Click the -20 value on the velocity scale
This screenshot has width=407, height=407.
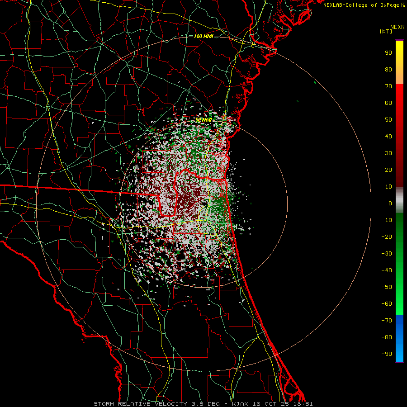coord(387,237)
